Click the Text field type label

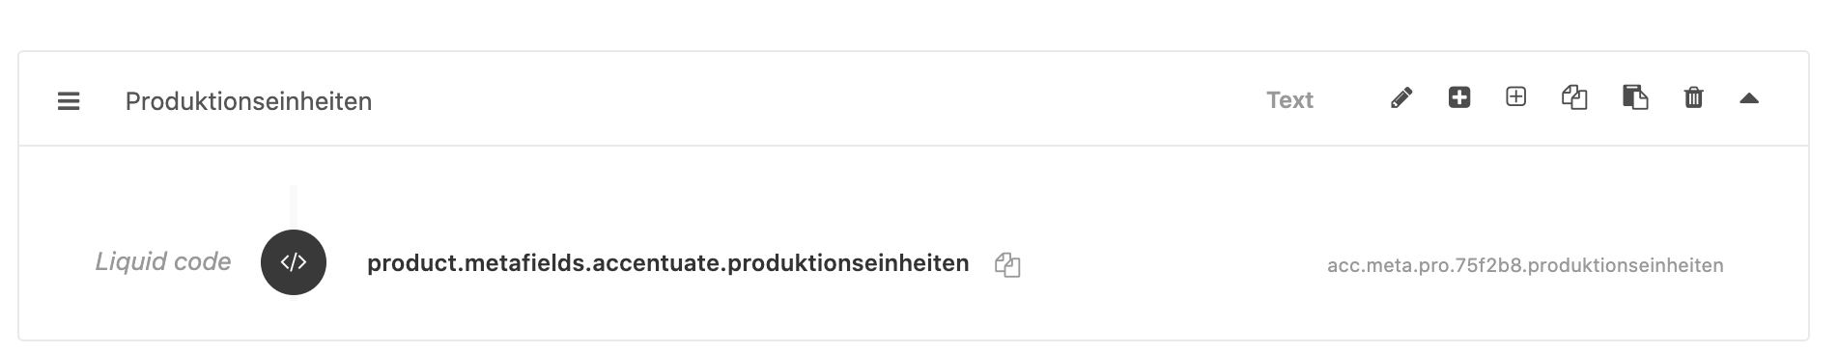(1289, 100)
